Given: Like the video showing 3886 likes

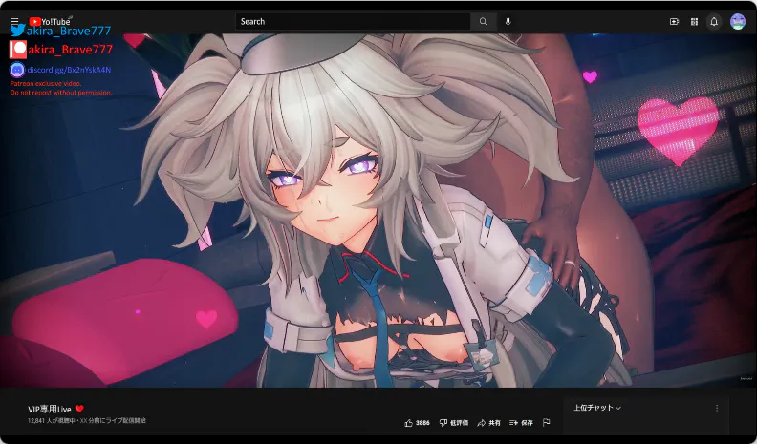Looking at the screenshot, I should pyautogui.click(x=418, y=422).
